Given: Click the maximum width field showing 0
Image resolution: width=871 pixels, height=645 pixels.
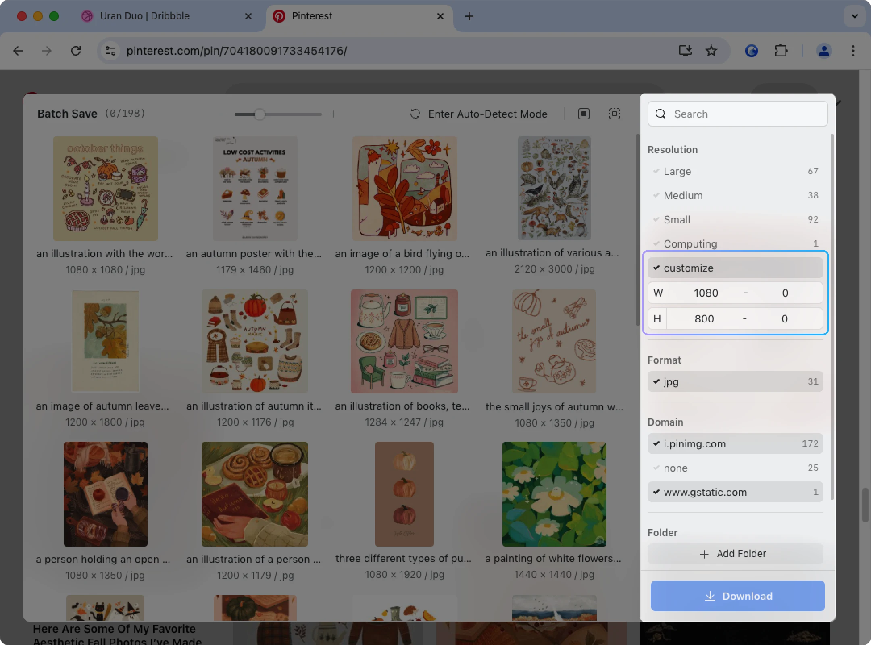Looking at the screenshot, I should (x=785, y=293).
